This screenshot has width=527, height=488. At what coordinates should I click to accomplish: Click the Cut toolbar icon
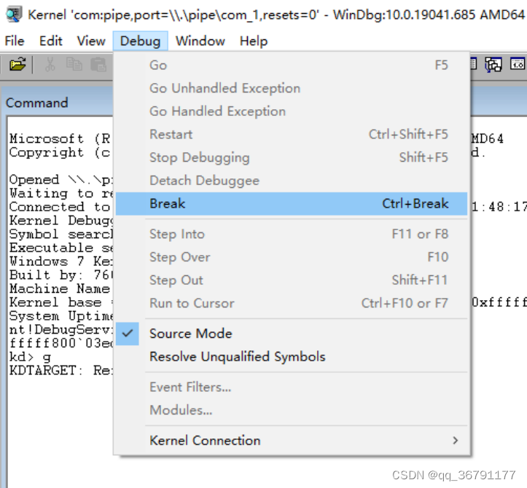pos(50,65)
